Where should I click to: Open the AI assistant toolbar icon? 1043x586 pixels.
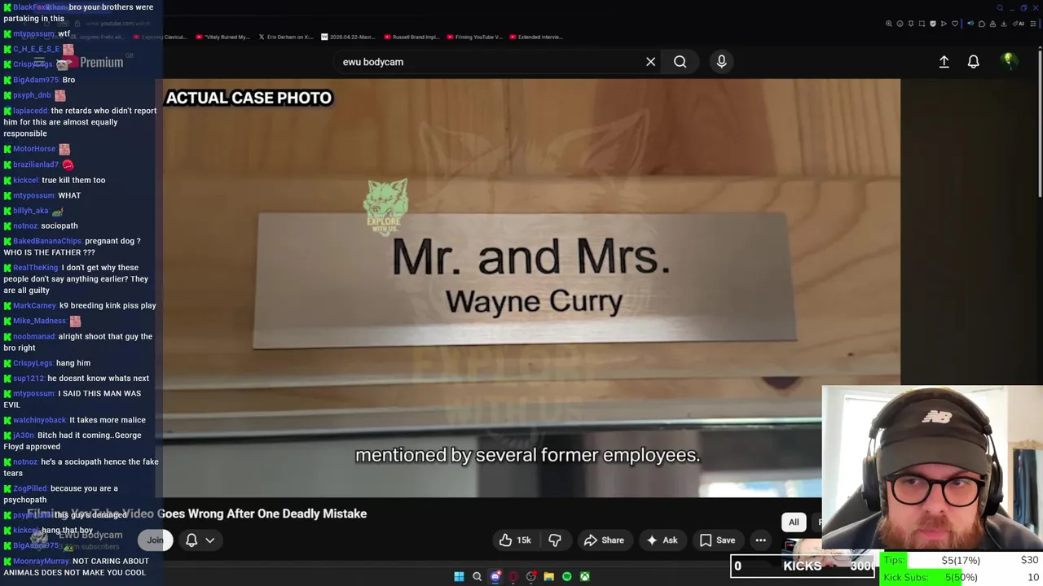(1018, 24)
